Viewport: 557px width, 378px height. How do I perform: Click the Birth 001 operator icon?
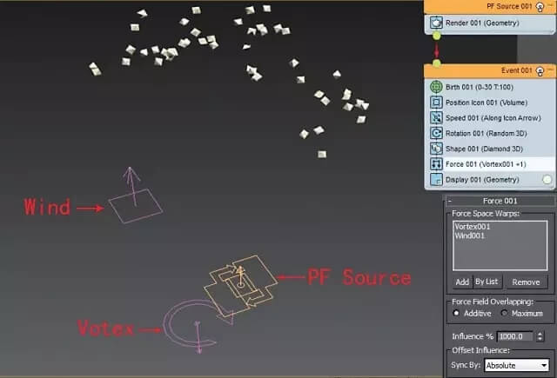pyautogui.click(x=437, y=87)
